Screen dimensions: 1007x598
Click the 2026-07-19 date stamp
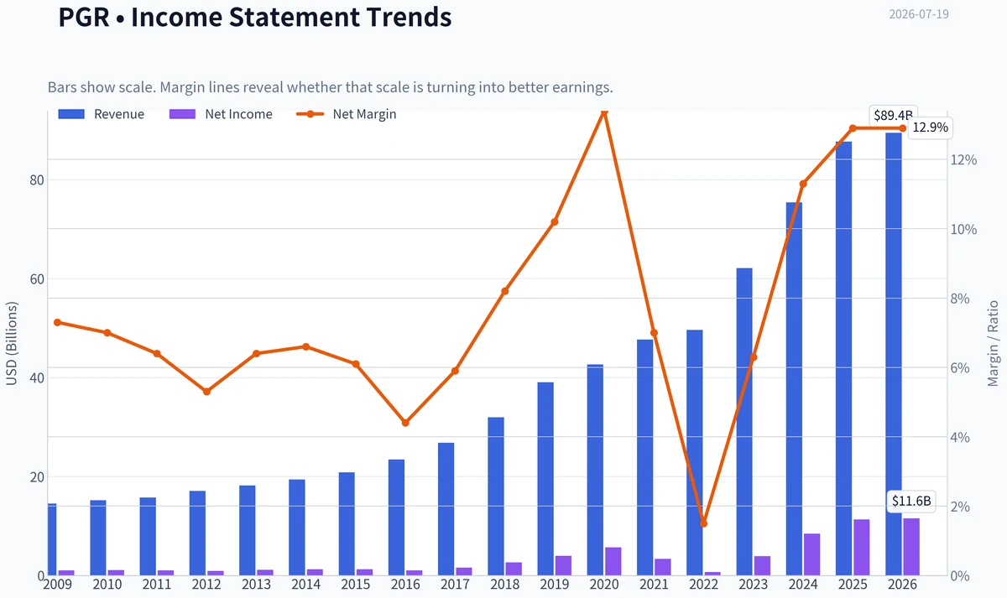919,14
